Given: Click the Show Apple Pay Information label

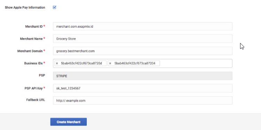Looking at the screenshot, I should click(x=25, y=7).
